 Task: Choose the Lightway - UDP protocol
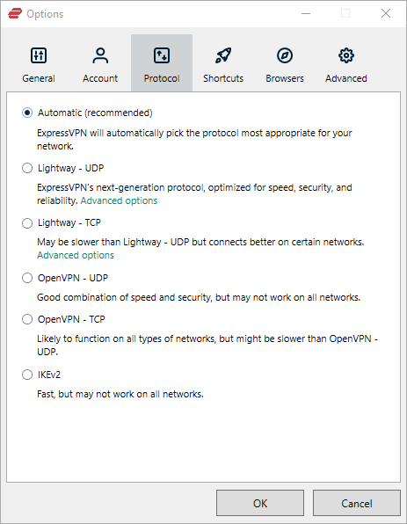[27, 168]
